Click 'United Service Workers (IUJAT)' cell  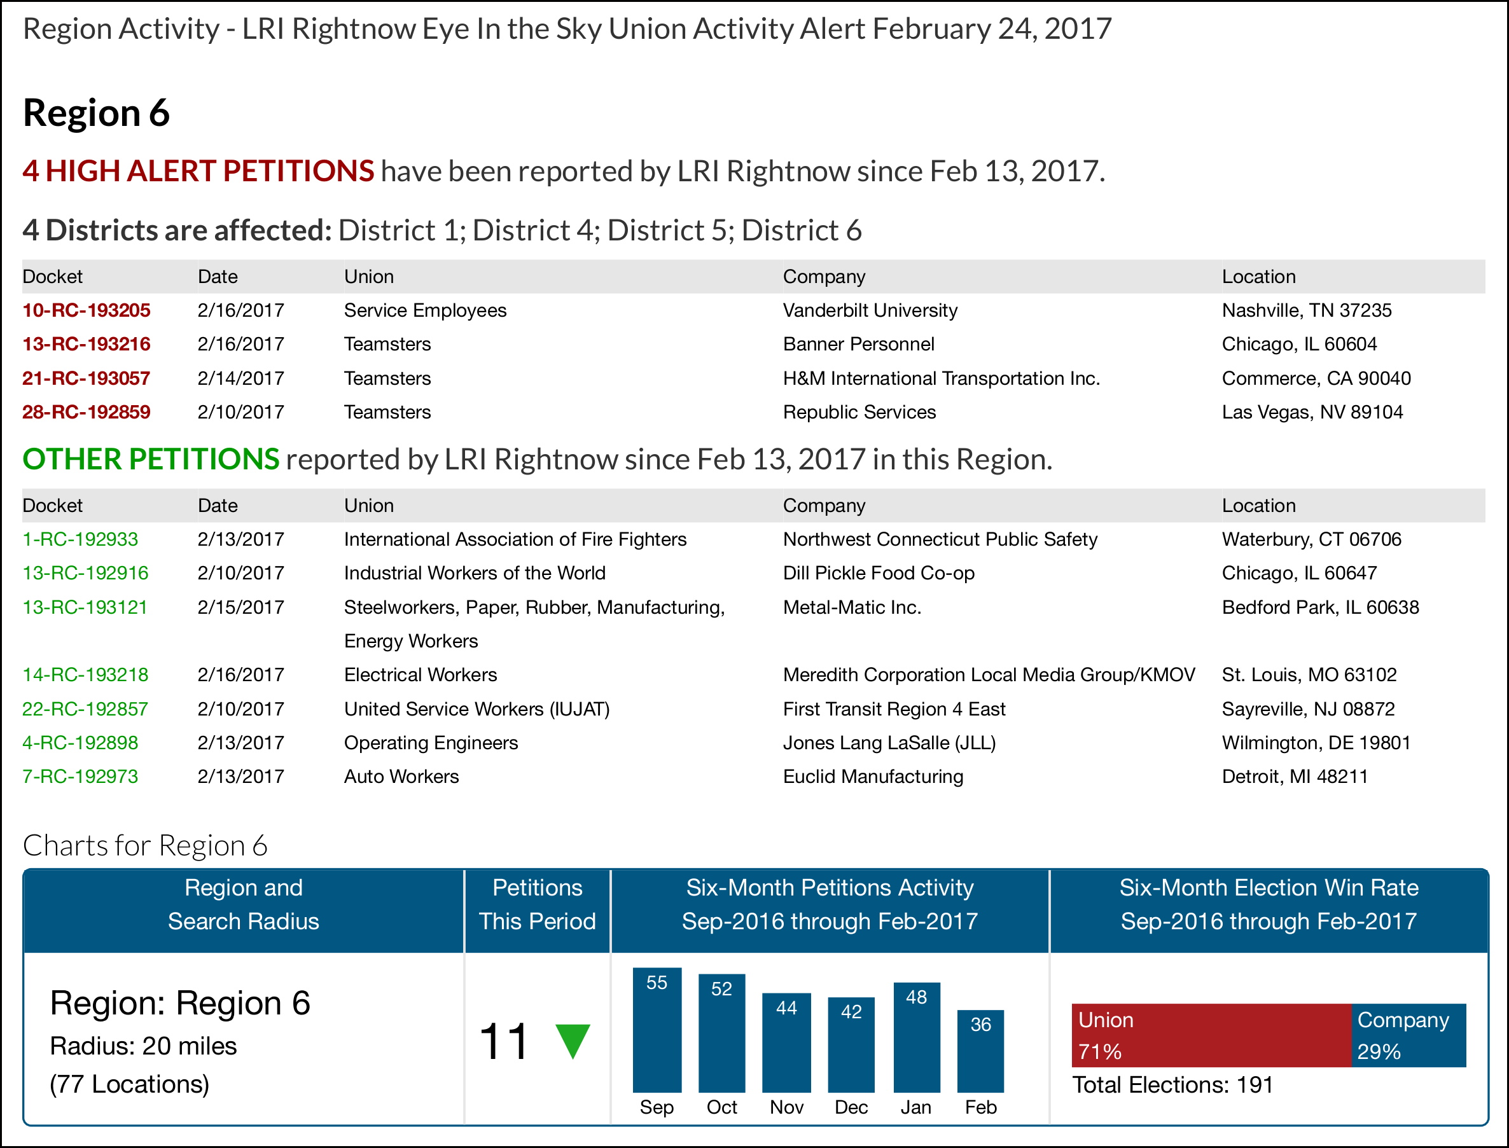477,709
